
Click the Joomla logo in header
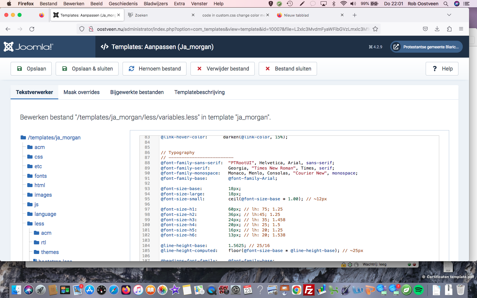[x=28, y=47]
